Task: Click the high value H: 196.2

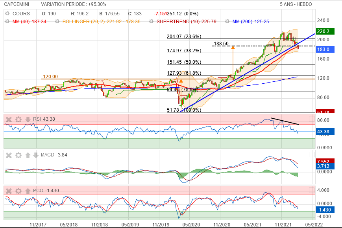Action: 79,13
